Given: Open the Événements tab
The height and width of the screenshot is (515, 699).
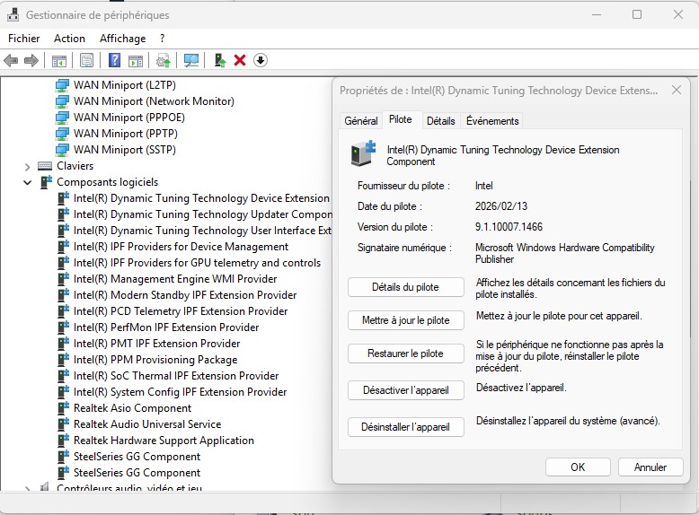Looking at the screenshot, I should [492, 121].
